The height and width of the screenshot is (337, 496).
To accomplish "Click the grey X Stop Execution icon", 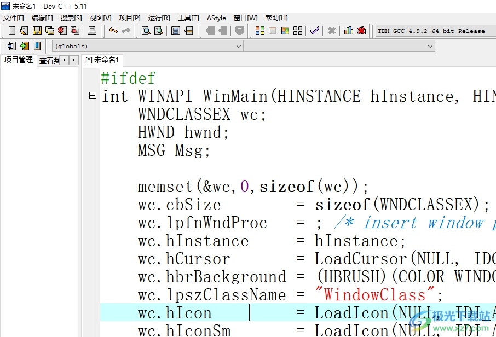I will (x=332, y=31).
